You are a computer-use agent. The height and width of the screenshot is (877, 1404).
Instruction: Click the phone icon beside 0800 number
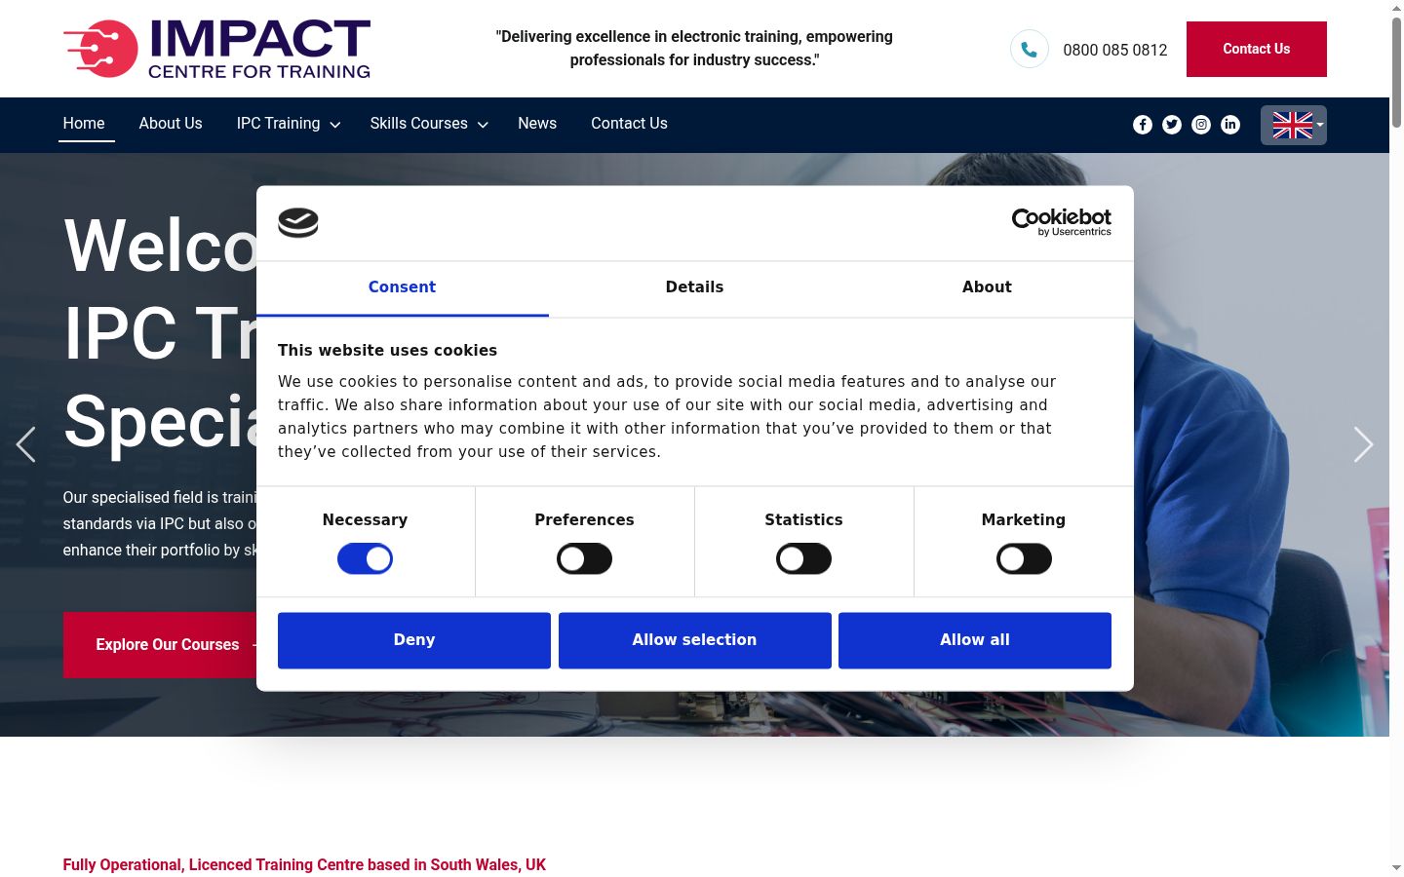(1029, 49)
